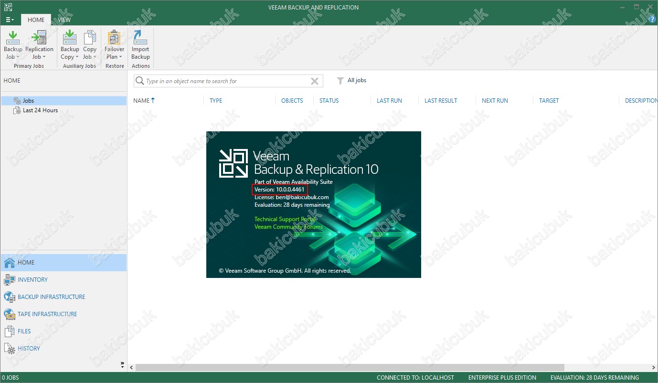
Task: Click 'EVALUATION: 28 DAYS REMAINING' status text
Action: 594,378
